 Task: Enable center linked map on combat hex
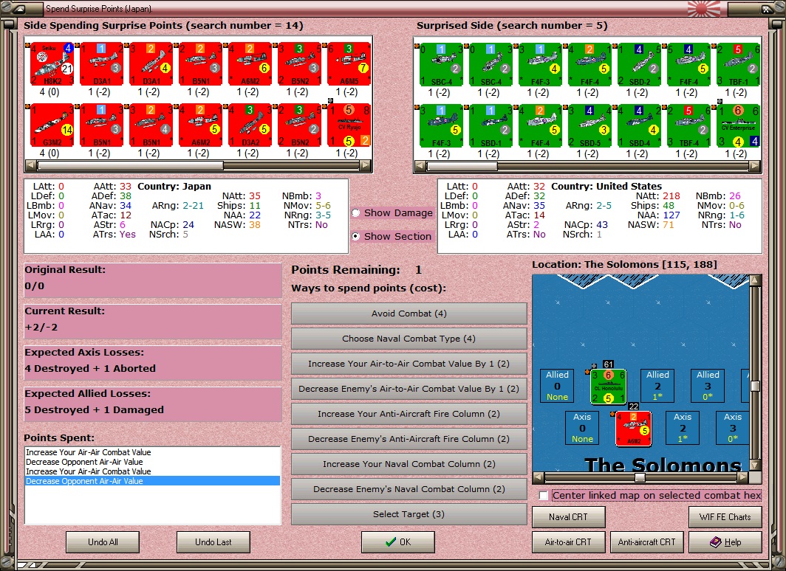[x=544, y=496]
